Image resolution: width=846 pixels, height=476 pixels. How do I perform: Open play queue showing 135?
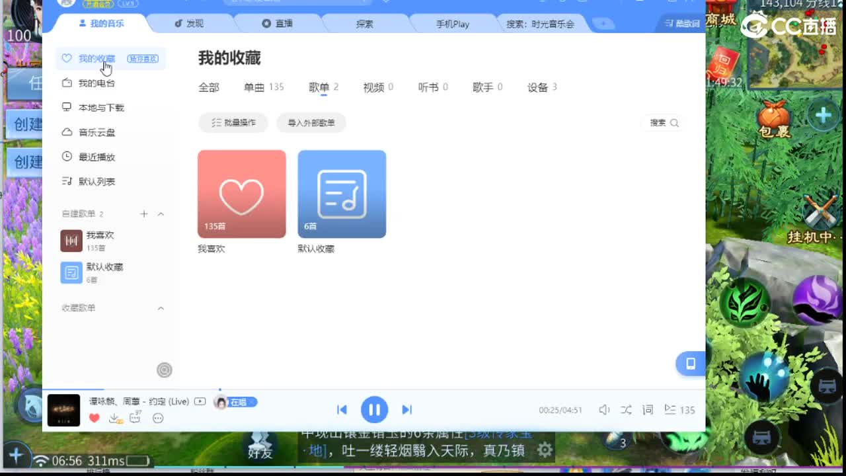(679, 410)
